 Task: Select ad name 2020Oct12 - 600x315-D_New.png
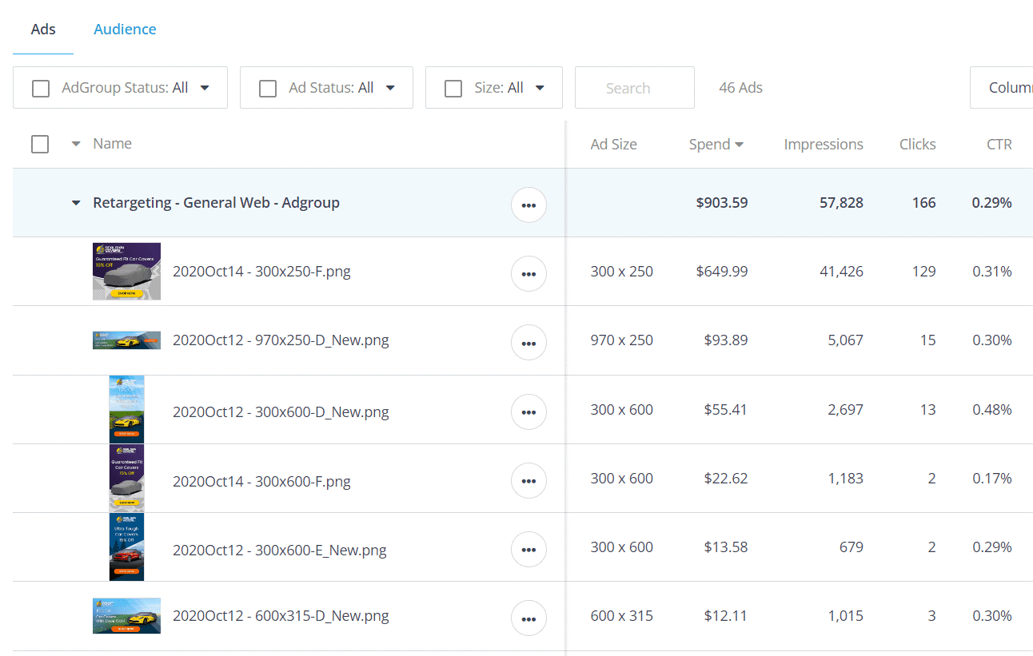click(281, 616)
